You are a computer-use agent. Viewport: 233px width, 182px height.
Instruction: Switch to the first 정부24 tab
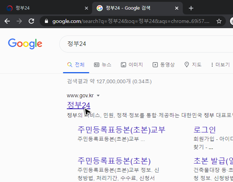tap(46, 8)
